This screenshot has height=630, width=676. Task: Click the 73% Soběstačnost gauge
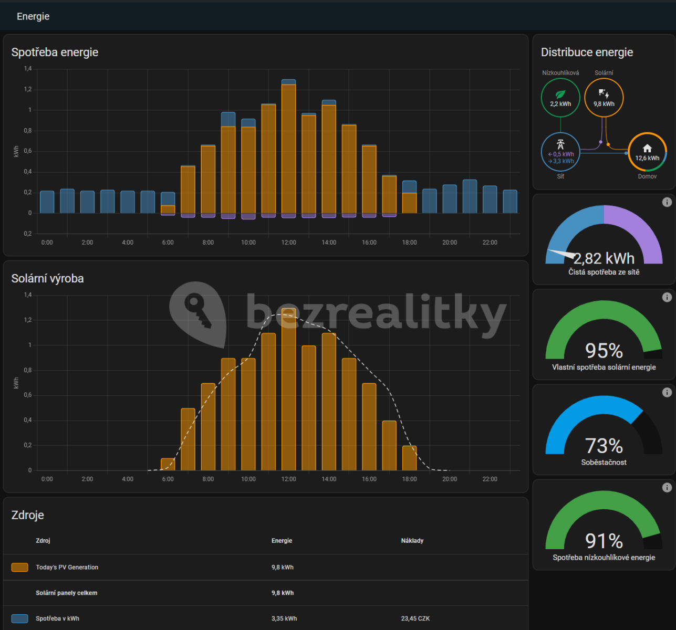point(604,429)
